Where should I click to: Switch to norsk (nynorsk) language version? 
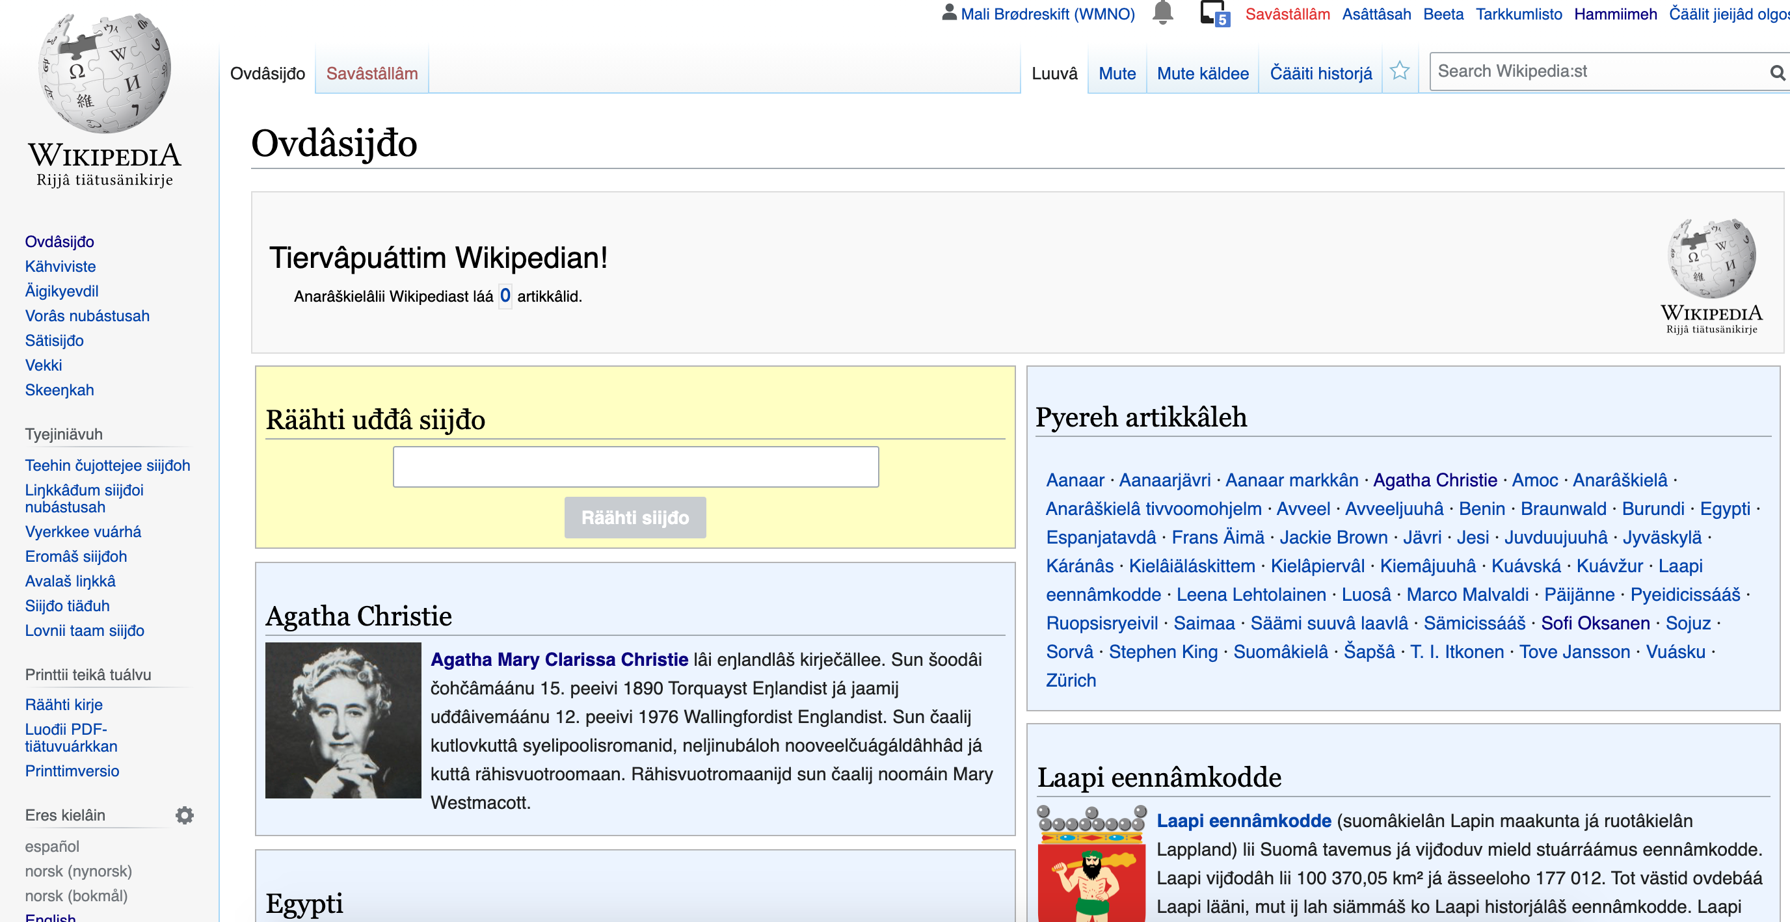pos(79,871)
